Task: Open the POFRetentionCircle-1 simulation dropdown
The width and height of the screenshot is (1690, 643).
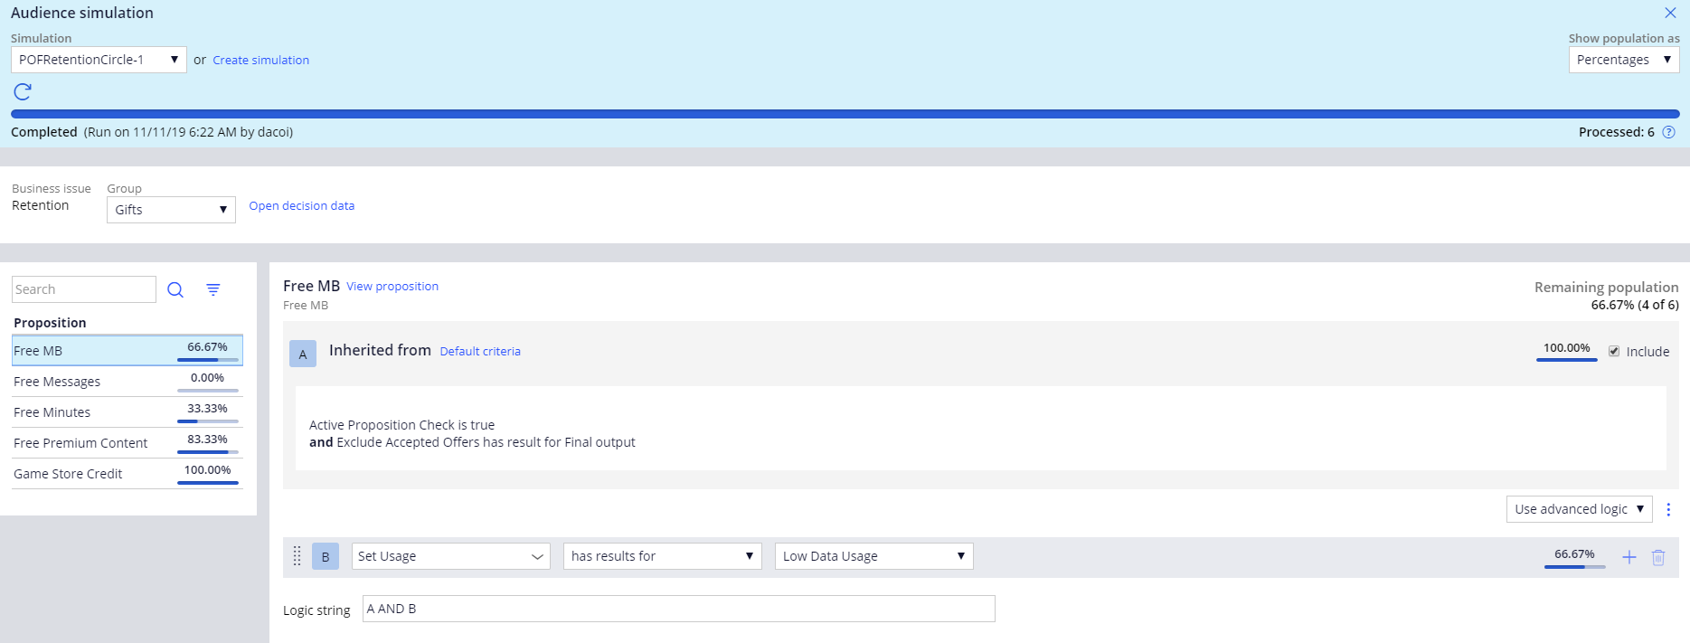Action: tap(99, 60)
